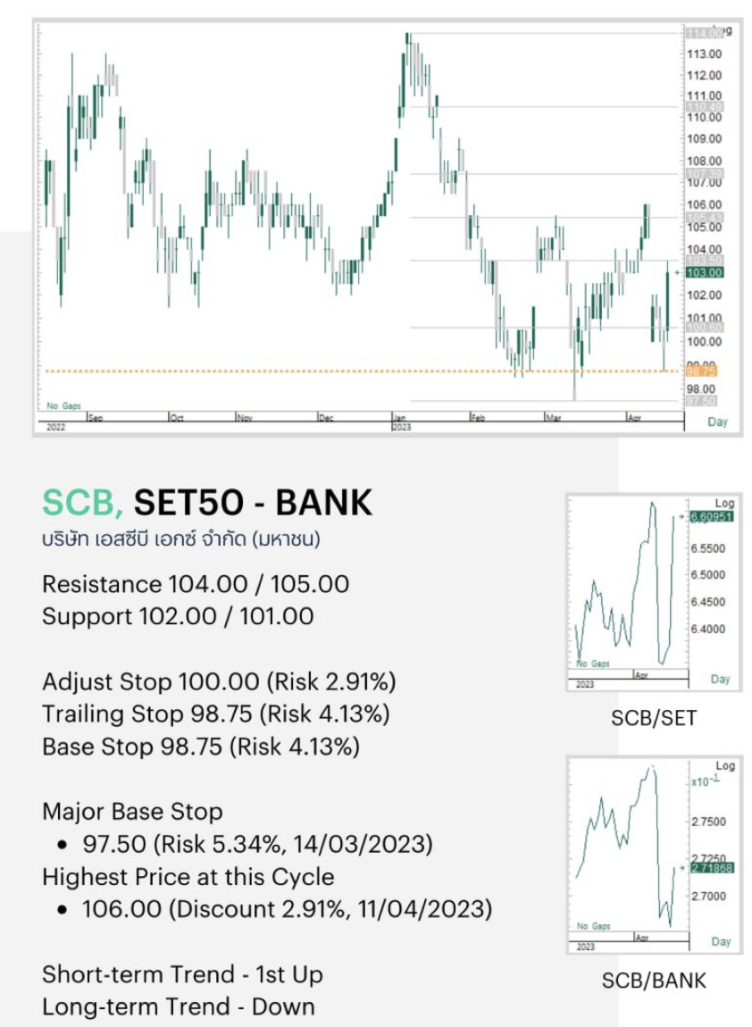Click the Short-term Trend - 1st Up text
Viewport: 752px width, 1027px height.
(182, 974)
